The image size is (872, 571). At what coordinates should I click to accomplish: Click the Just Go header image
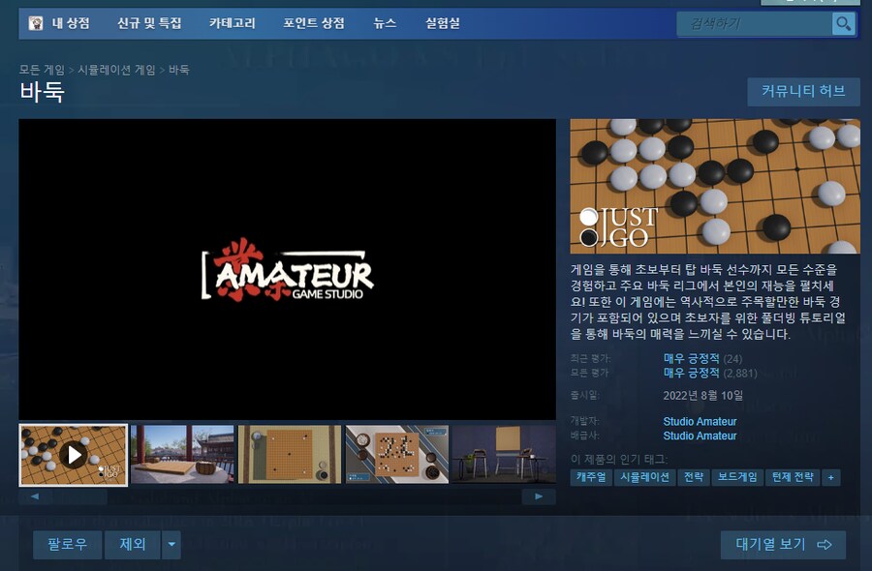point(715,186)
